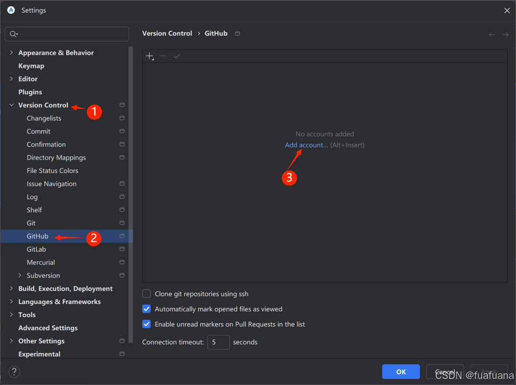
Task: Collapse the Version Control section
Action: coord(11,105)
